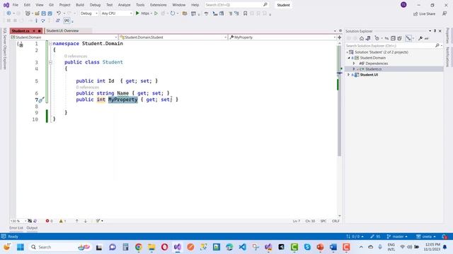Click the Undo toolbar icon
Image resolution: width=453 pixels, height=254 pixels.
[x=59, y=13]
